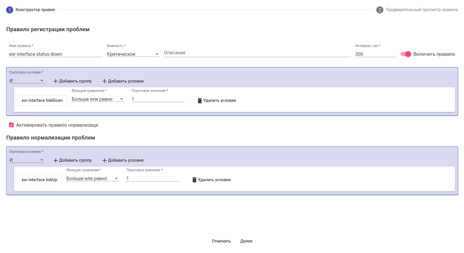Expand comparison function dropdown for linkDown condition

pos(98,99)
